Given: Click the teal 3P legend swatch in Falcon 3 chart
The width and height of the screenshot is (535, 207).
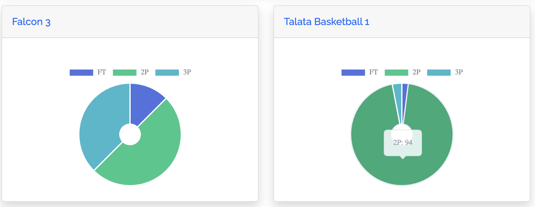Looking at the screenshot, I should point(167,72).
